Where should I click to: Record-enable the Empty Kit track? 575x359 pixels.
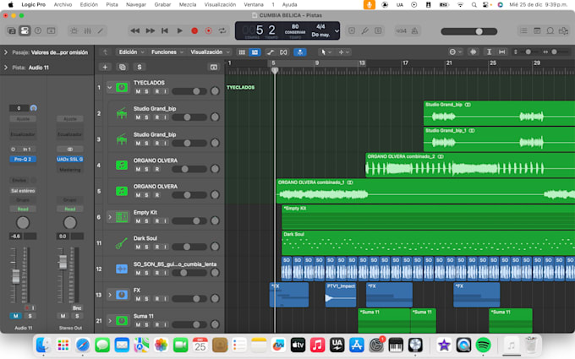(157, 221)
